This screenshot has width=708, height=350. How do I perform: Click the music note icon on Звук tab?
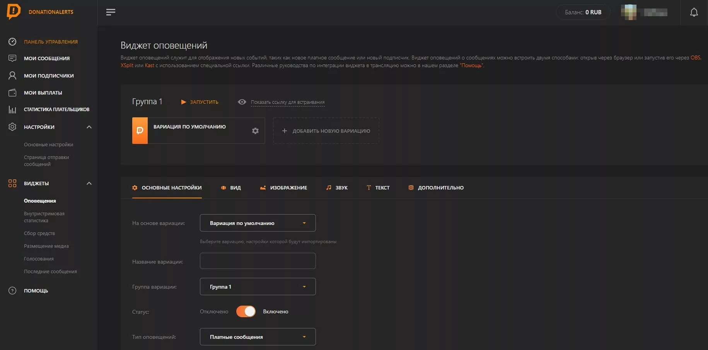[329, 188]
